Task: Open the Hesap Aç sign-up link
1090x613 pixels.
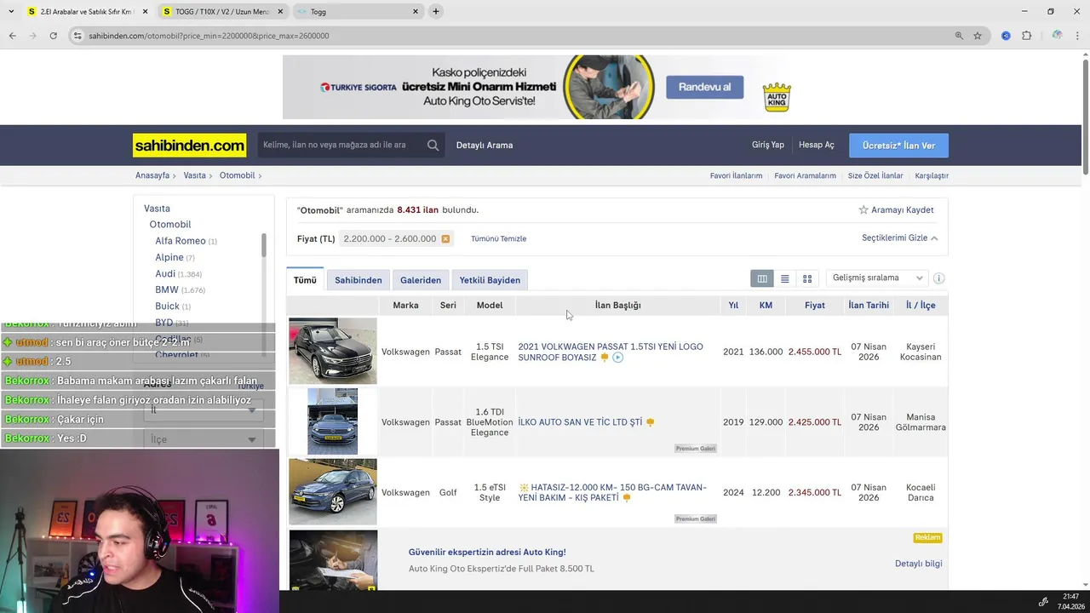Action: pos(817,145)
